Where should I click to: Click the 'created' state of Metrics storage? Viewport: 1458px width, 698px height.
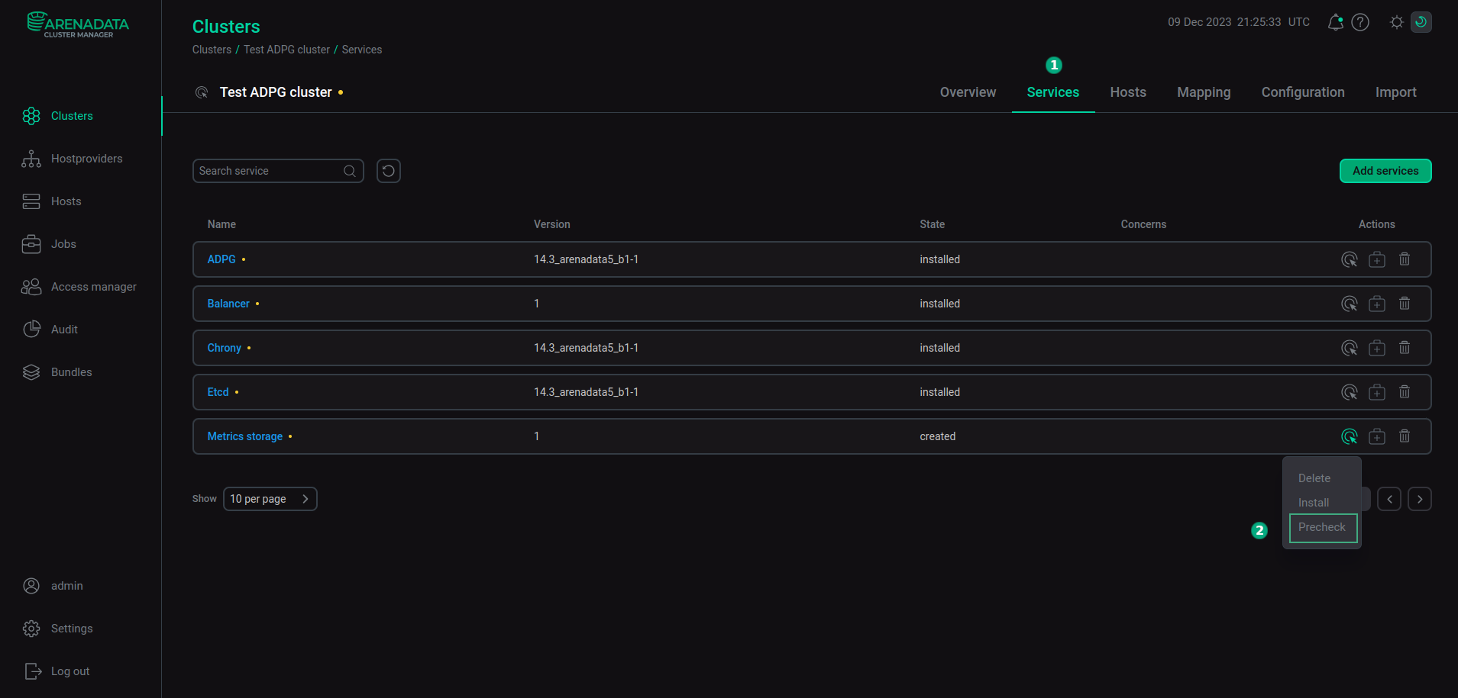click(x=937, y=436)
